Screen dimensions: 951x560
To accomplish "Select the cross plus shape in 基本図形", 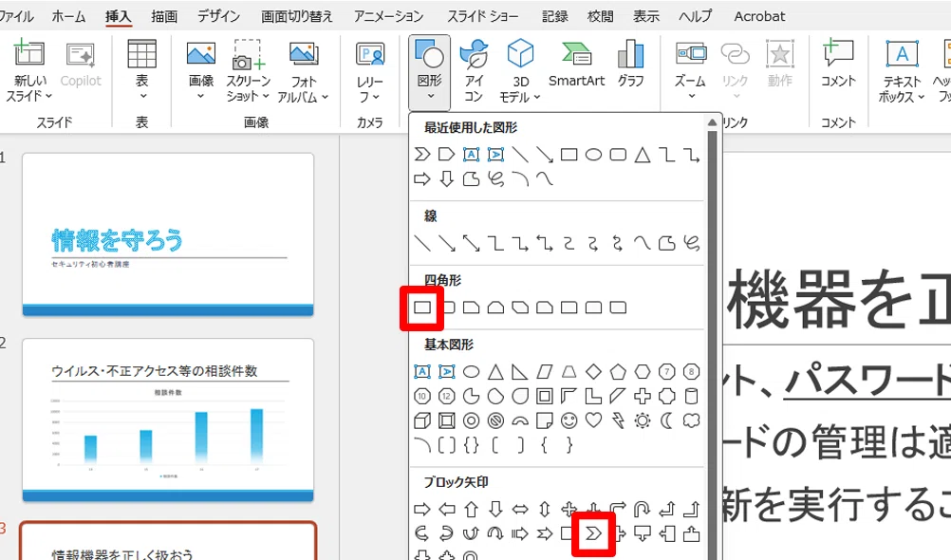I will point(643,396).
